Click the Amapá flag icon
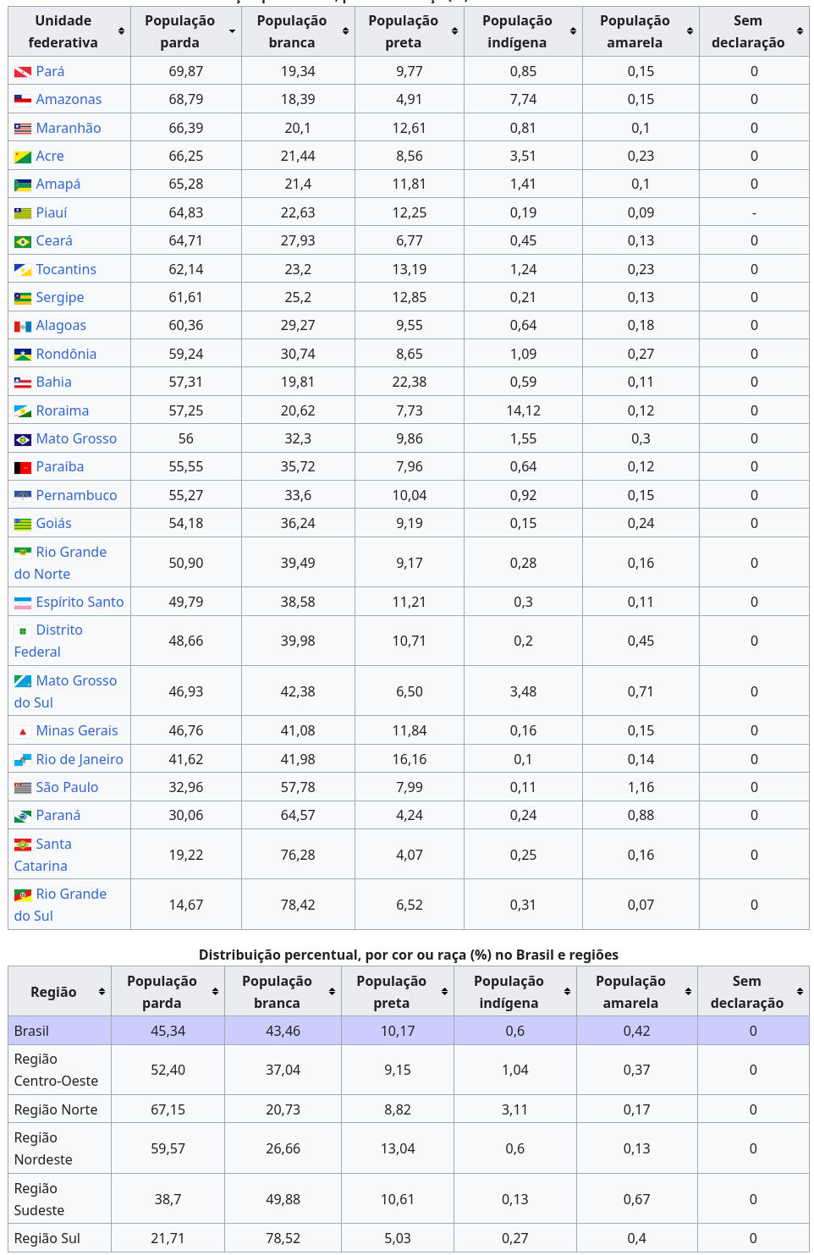Viewport: 814px width, 1255px height. pyautogui.click(x=23, y=184)
